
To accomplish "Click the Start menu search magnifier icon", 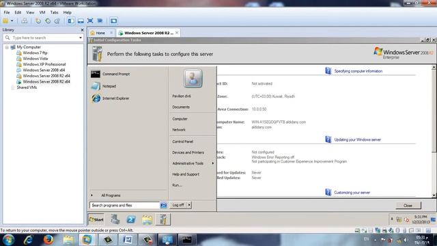I will (x=164, y=205).
